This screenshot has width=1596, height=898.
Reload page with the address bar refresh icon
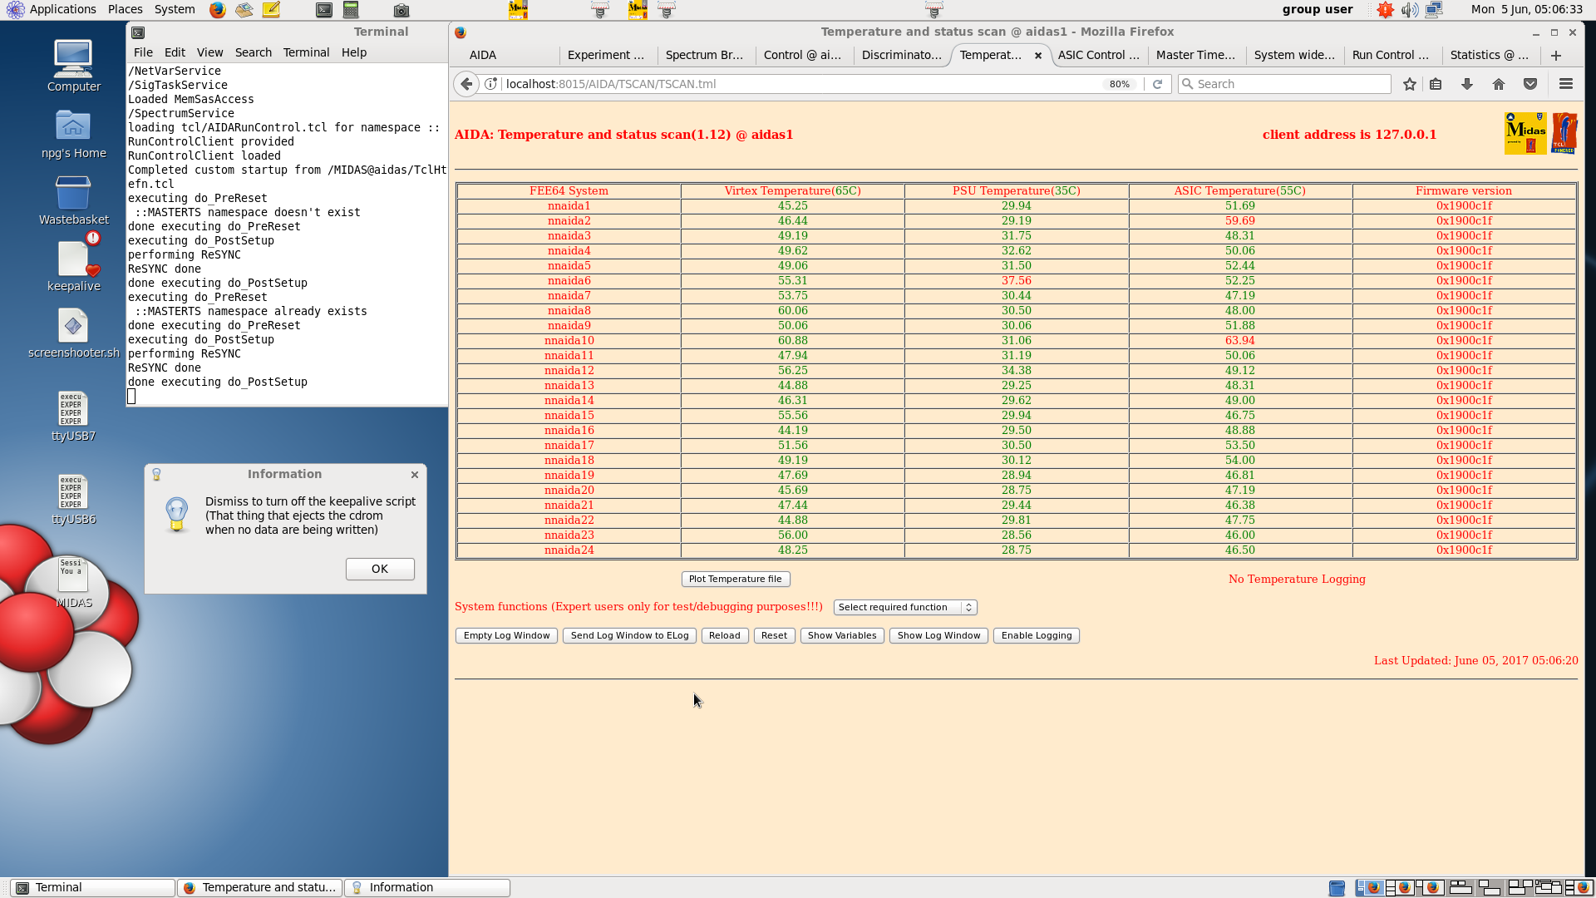coord(1157,84)
